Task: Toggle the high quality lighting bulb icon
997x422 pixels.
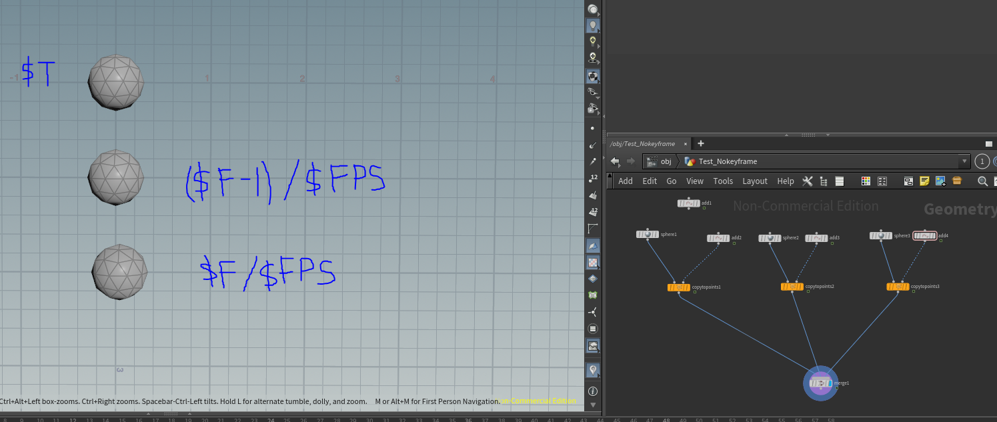Action: tap(592, 42)
